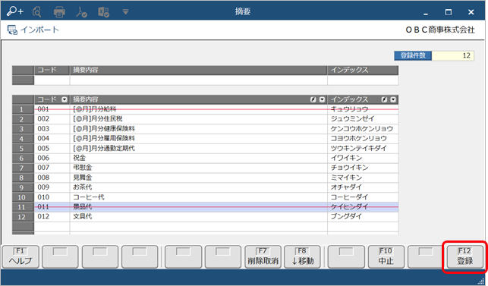488x286 pixels.
Task: Click the 見舞金 cell
Action: (199, 178)
